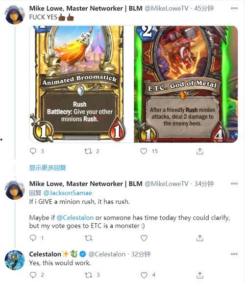
Task: Retweet the Animated Broomstick tweet
Action: (88, 151)
